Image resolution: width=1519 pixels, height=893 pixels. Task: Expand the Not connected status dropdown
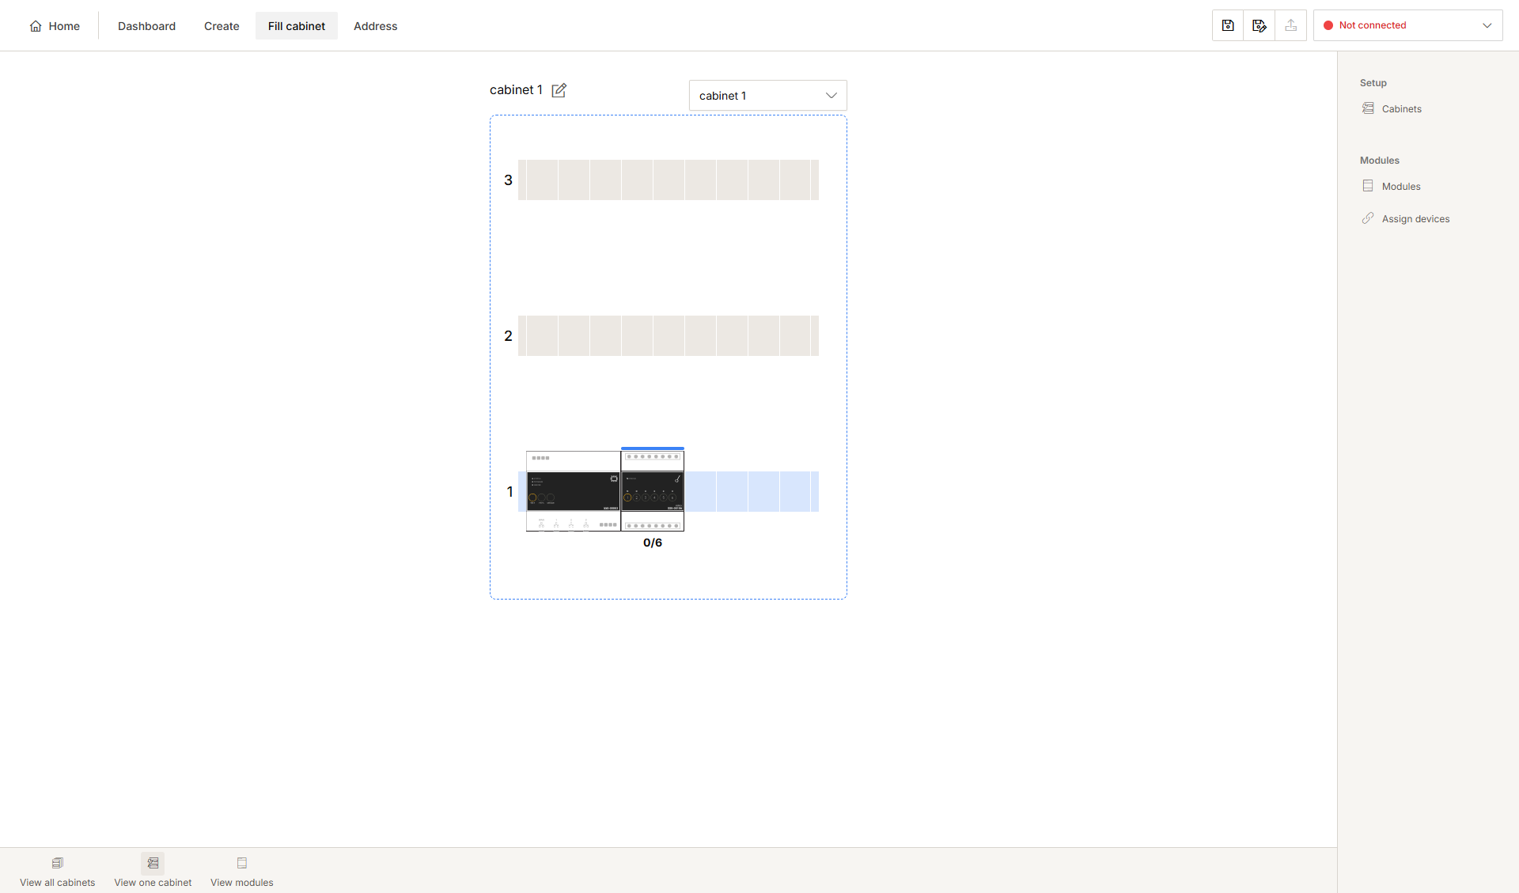point(1407,25)
